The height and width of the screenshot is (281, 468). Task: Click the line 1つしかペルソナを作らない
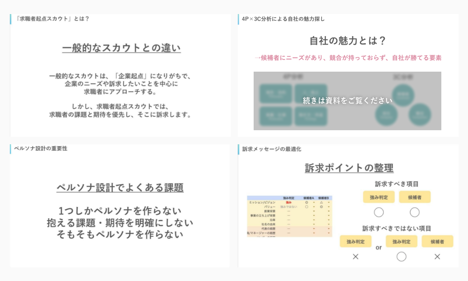(120, 211)
